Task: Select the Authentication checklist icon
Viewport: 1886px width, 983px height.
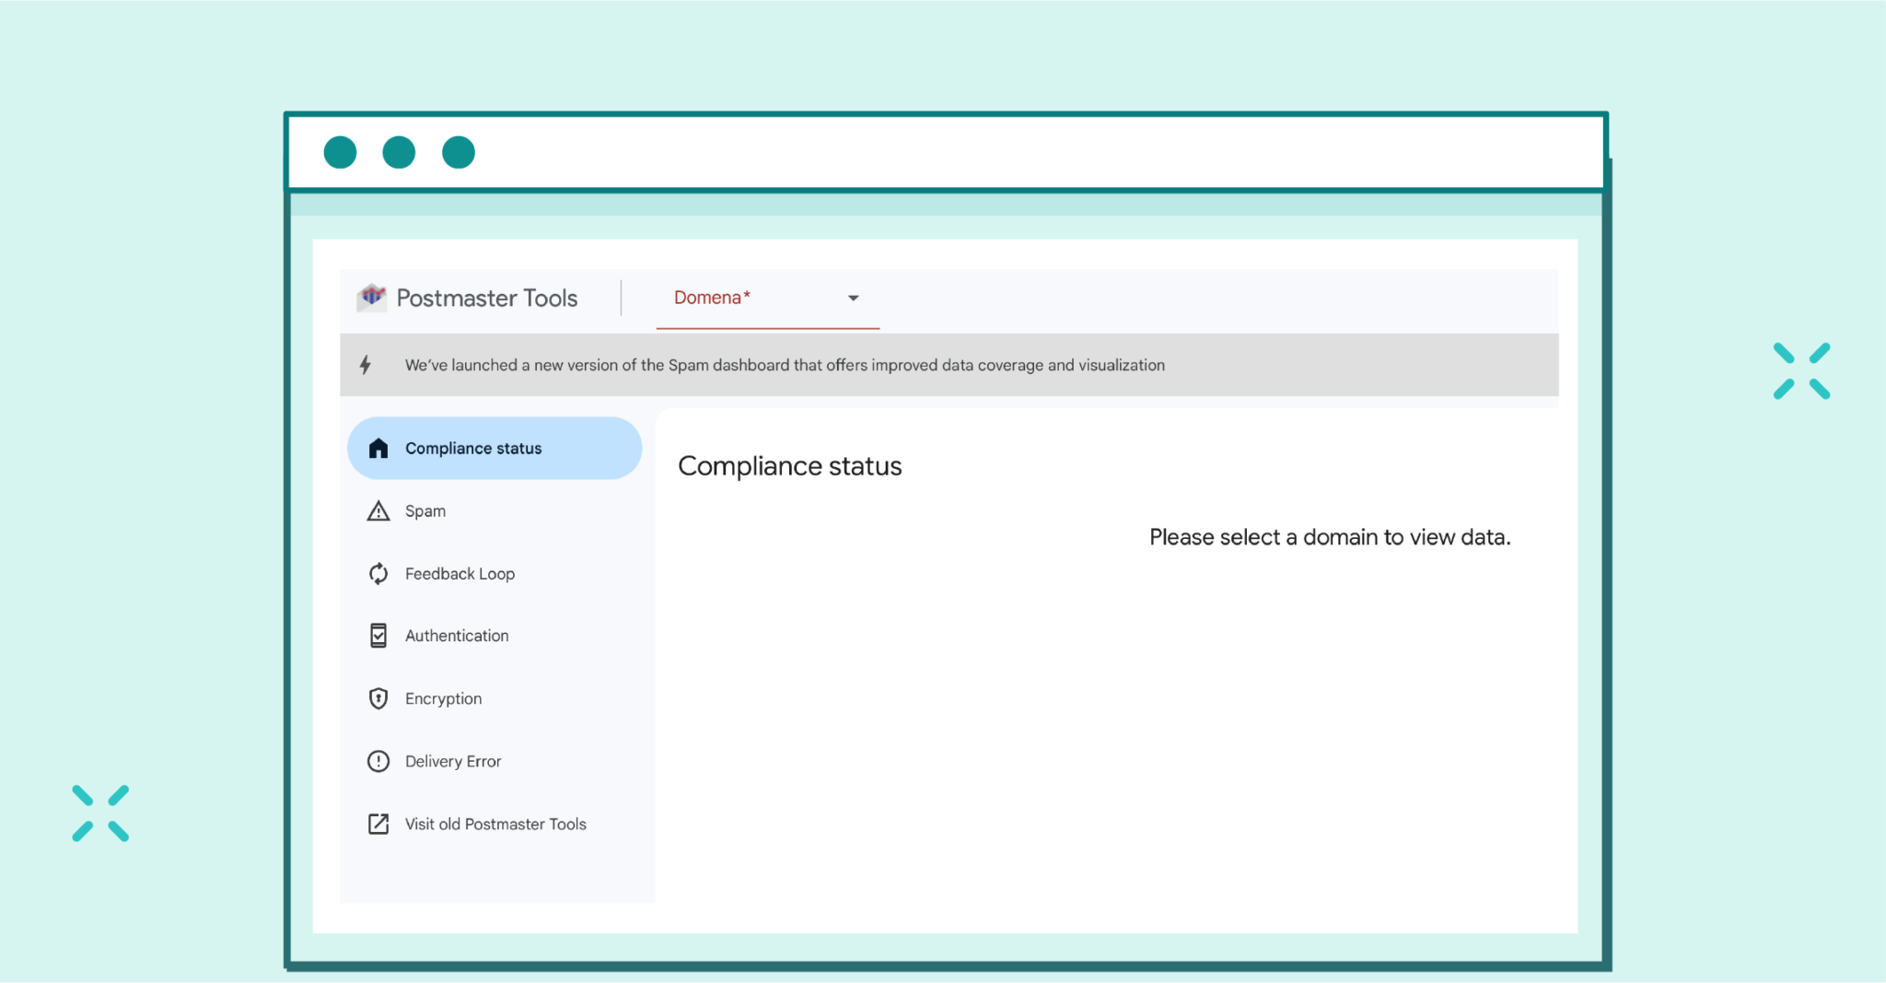Action: point(378,635)
